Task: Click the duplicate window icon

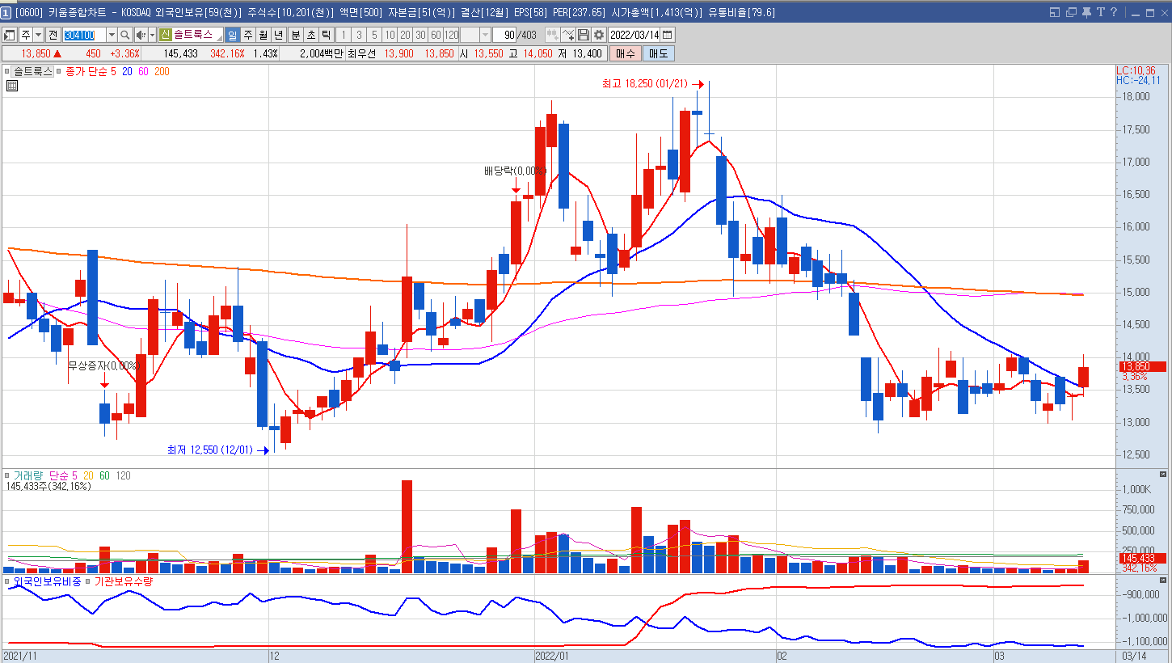Action: click(x=1071, y=12)
